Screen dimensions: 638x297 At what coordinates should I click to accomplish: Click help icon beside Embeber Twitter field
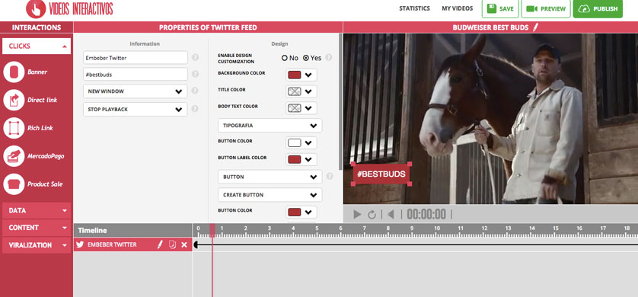[x=195, y=58]
